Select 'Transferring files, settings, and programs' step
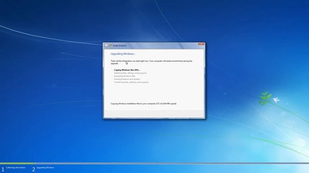The height and width of the screenshot is (173, 309). [x=131, y=82]
